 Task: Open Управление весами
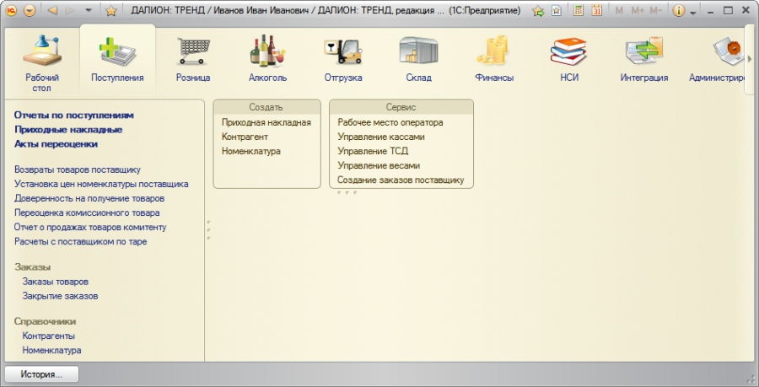click(379, 165)
